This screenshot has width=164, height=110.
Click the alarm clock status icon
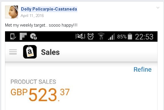(x=91, y=36)
